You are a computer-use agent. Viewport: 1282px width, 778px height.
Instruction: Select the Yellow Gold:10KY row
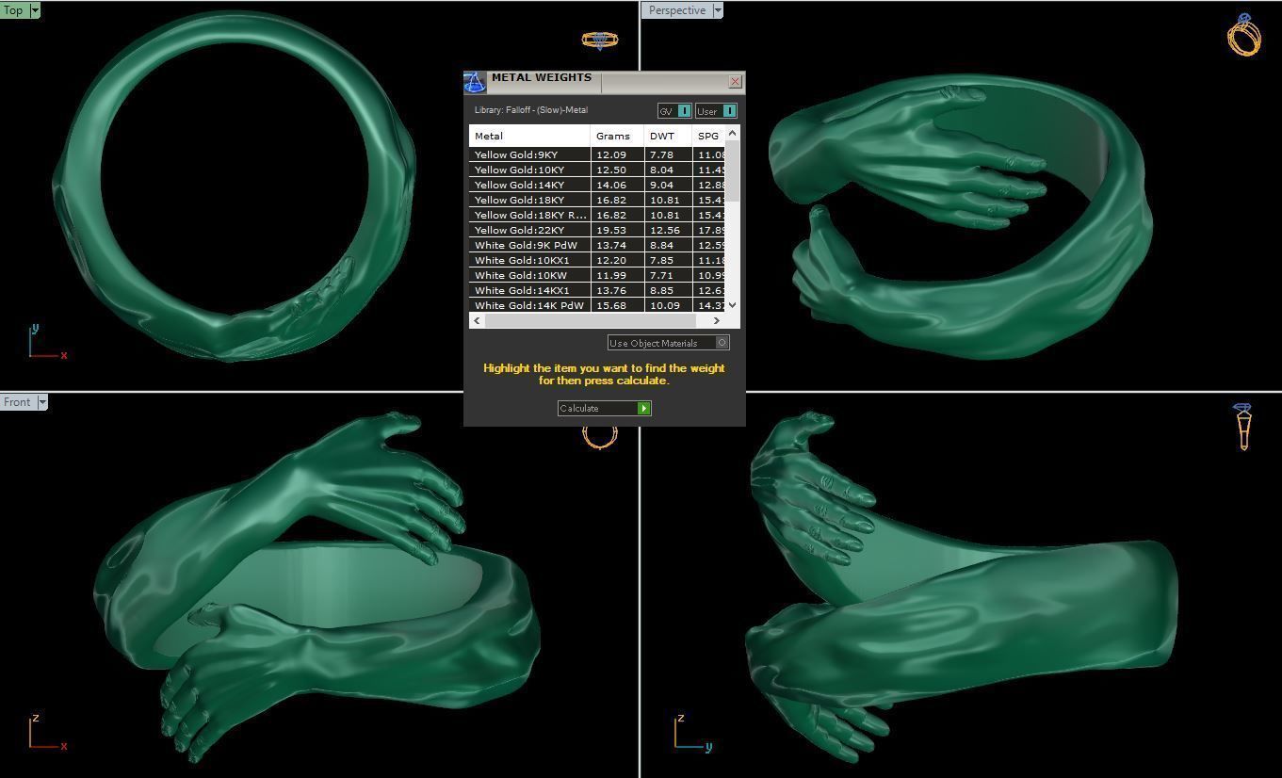click(x=597, y=170)
